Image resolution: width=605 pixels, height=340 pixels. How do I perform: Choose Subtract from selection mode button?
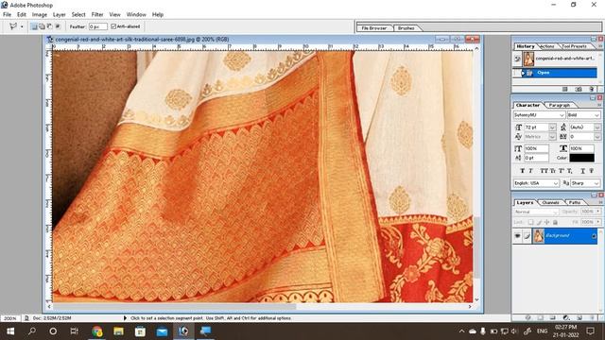click(49, 26)
